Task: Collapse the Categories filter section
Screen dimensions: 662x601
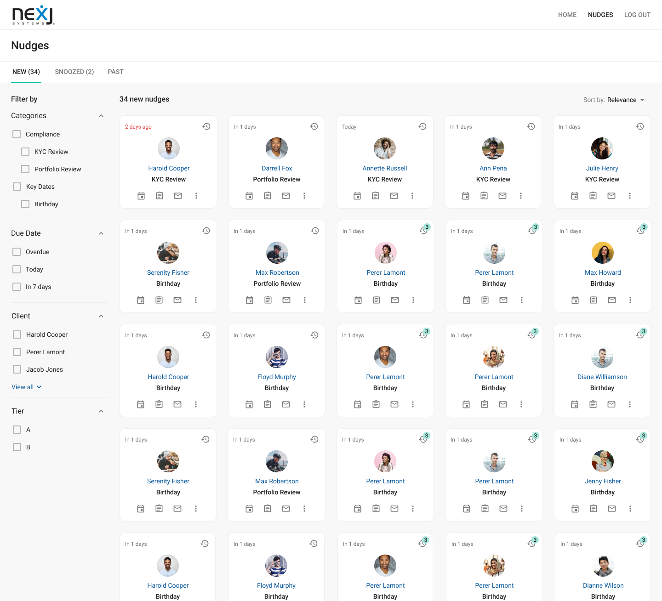Action: tap(101, 116)
